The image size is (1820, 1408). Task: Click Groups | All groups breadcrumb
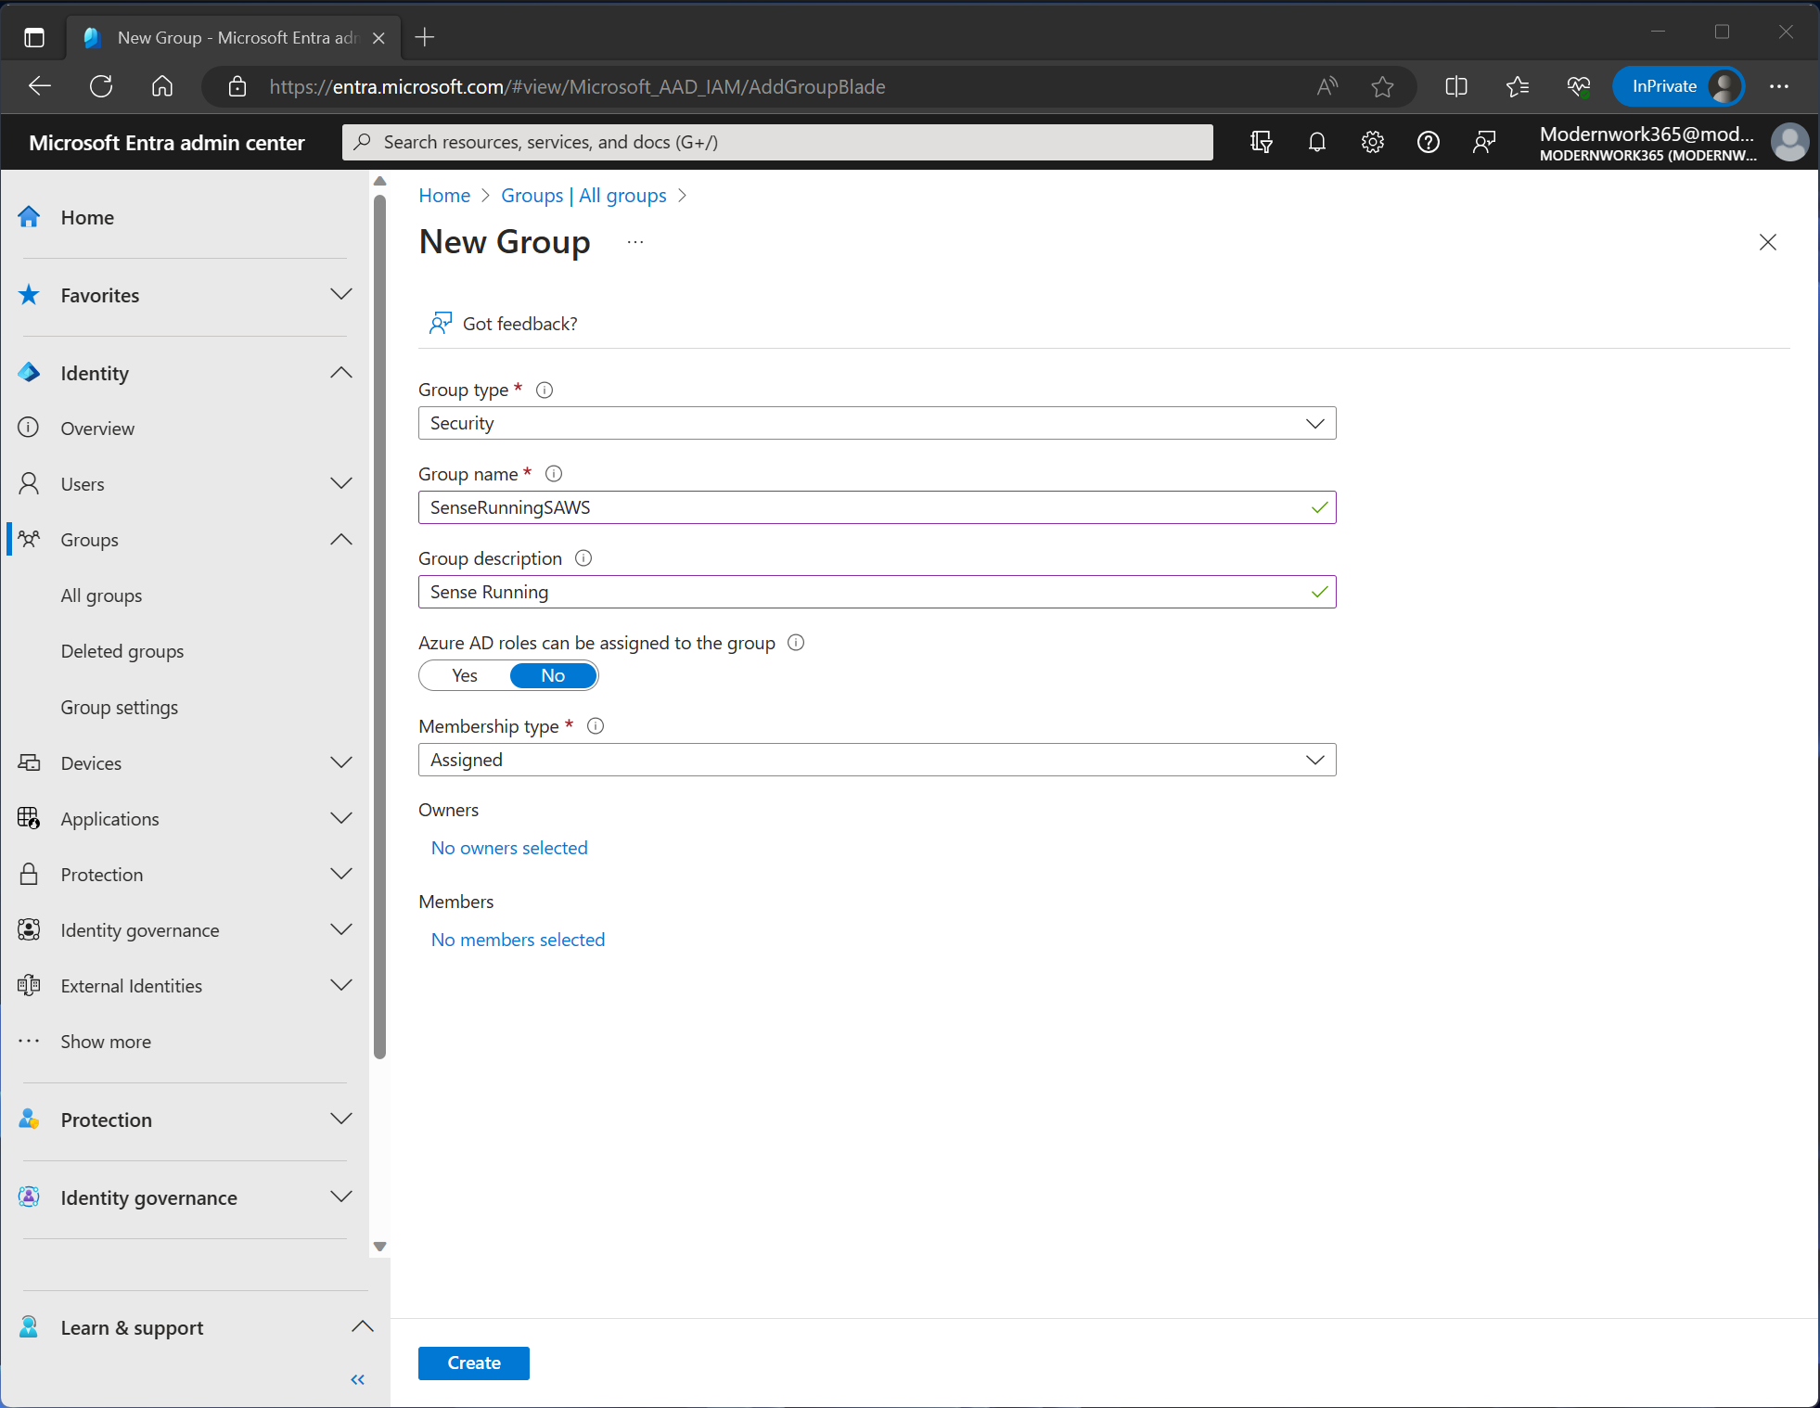point(583,196)
